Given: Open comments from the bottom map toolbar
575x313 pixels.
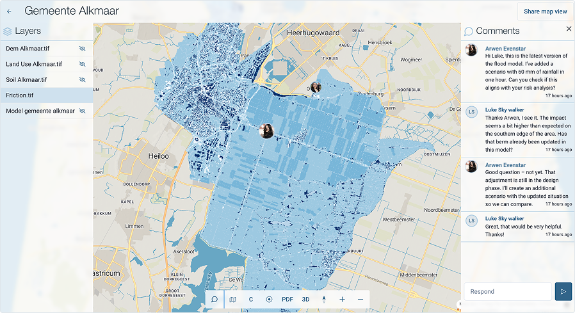Looking at the screenshot, I should coord(215,299).
